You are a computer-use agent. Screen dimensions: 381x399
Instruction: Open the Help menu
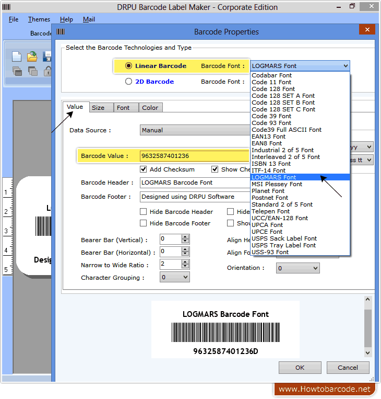(x=66, y=19)
